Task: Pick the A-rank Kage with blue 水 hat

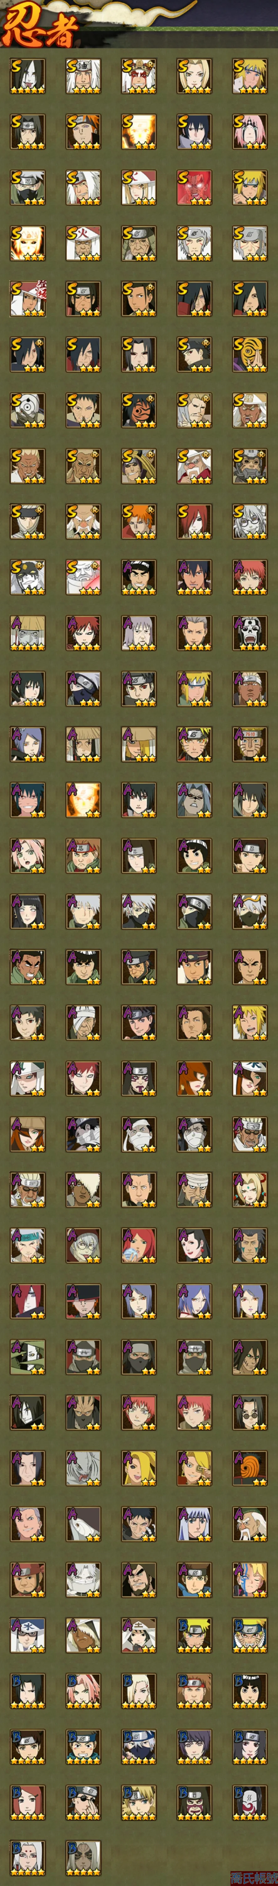Action: point(27,1634)
